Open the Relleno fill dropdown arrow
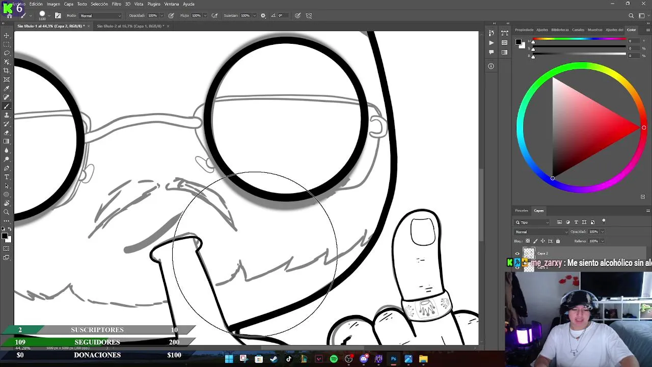The height and width of the screenshot is (367, 652). (x=602, y=241)
